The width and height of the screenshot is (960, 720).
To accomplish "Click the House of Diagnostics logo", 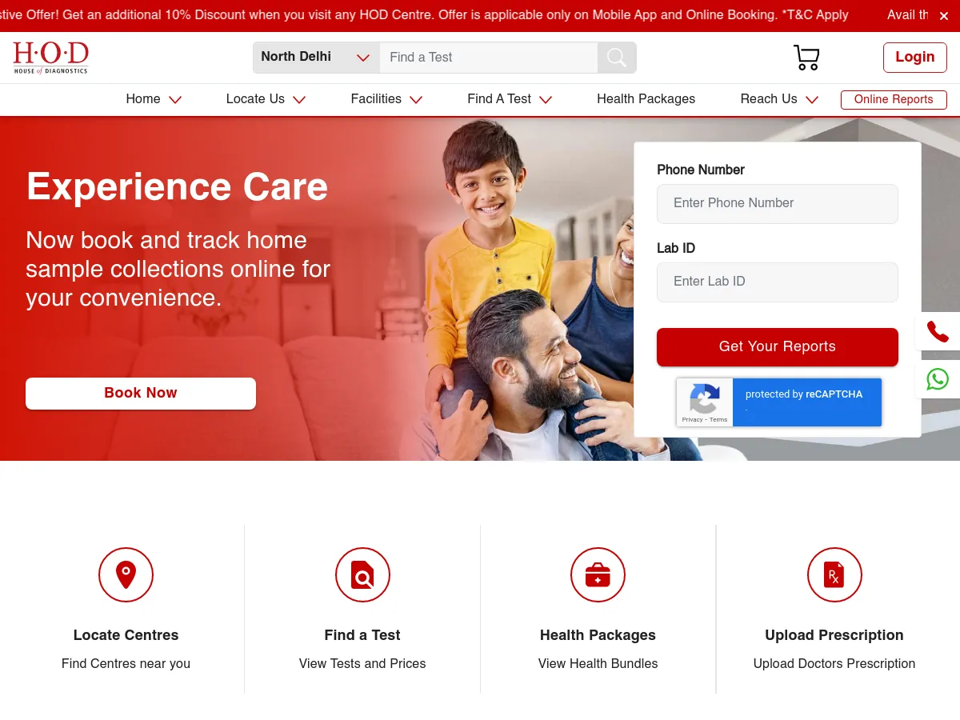I will point(50,57).
